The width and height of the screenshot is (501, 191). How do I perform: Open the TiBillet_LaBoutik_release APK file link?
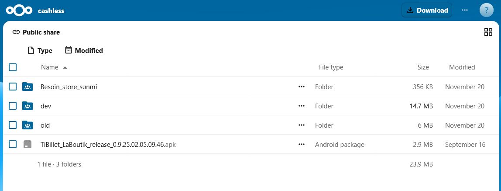click(108, 144)
